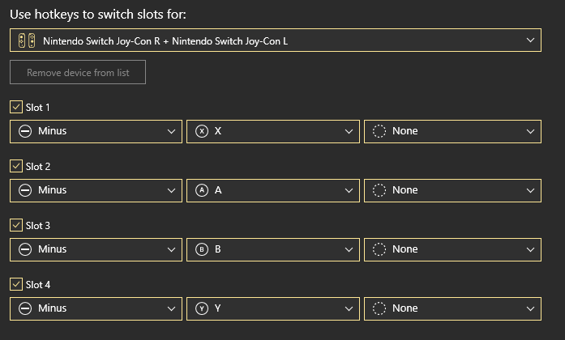Image resolution: width=565 pixels, height=340 pixels.
Task: Open Slot 1 second hotkey dropdown showing X
Action: pyautogui.click(x=273, y=131)
